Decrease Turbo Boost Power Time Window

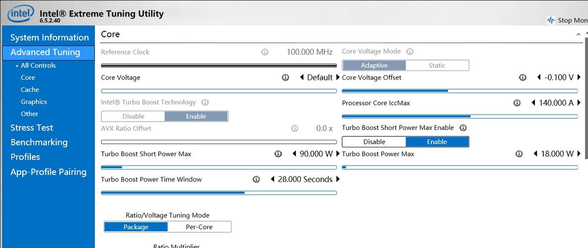click(273, 179)
